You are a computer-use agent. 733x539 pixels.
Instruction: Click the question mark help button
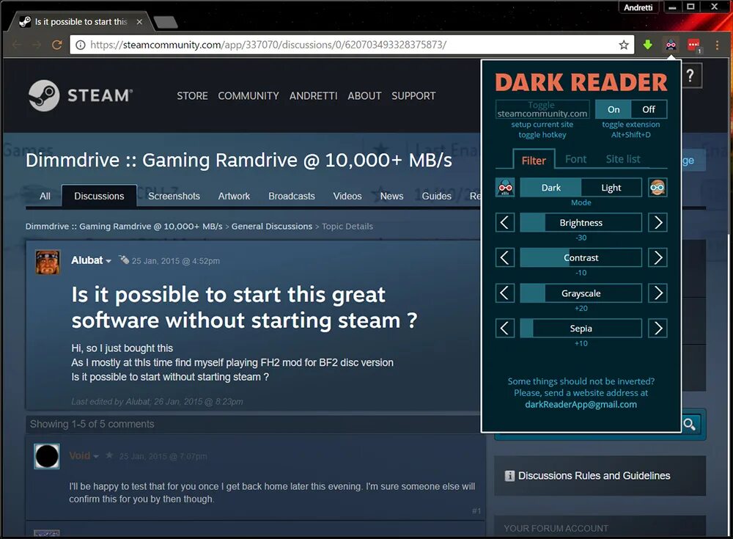[x=690, y=76]
